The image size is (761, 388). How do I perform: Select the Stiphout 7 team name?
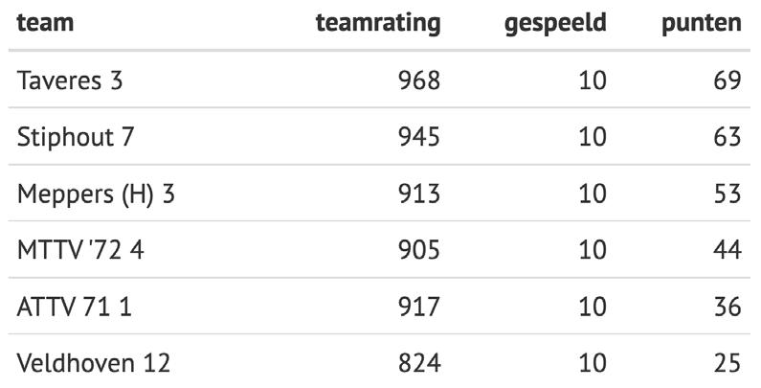pos(75,136)
